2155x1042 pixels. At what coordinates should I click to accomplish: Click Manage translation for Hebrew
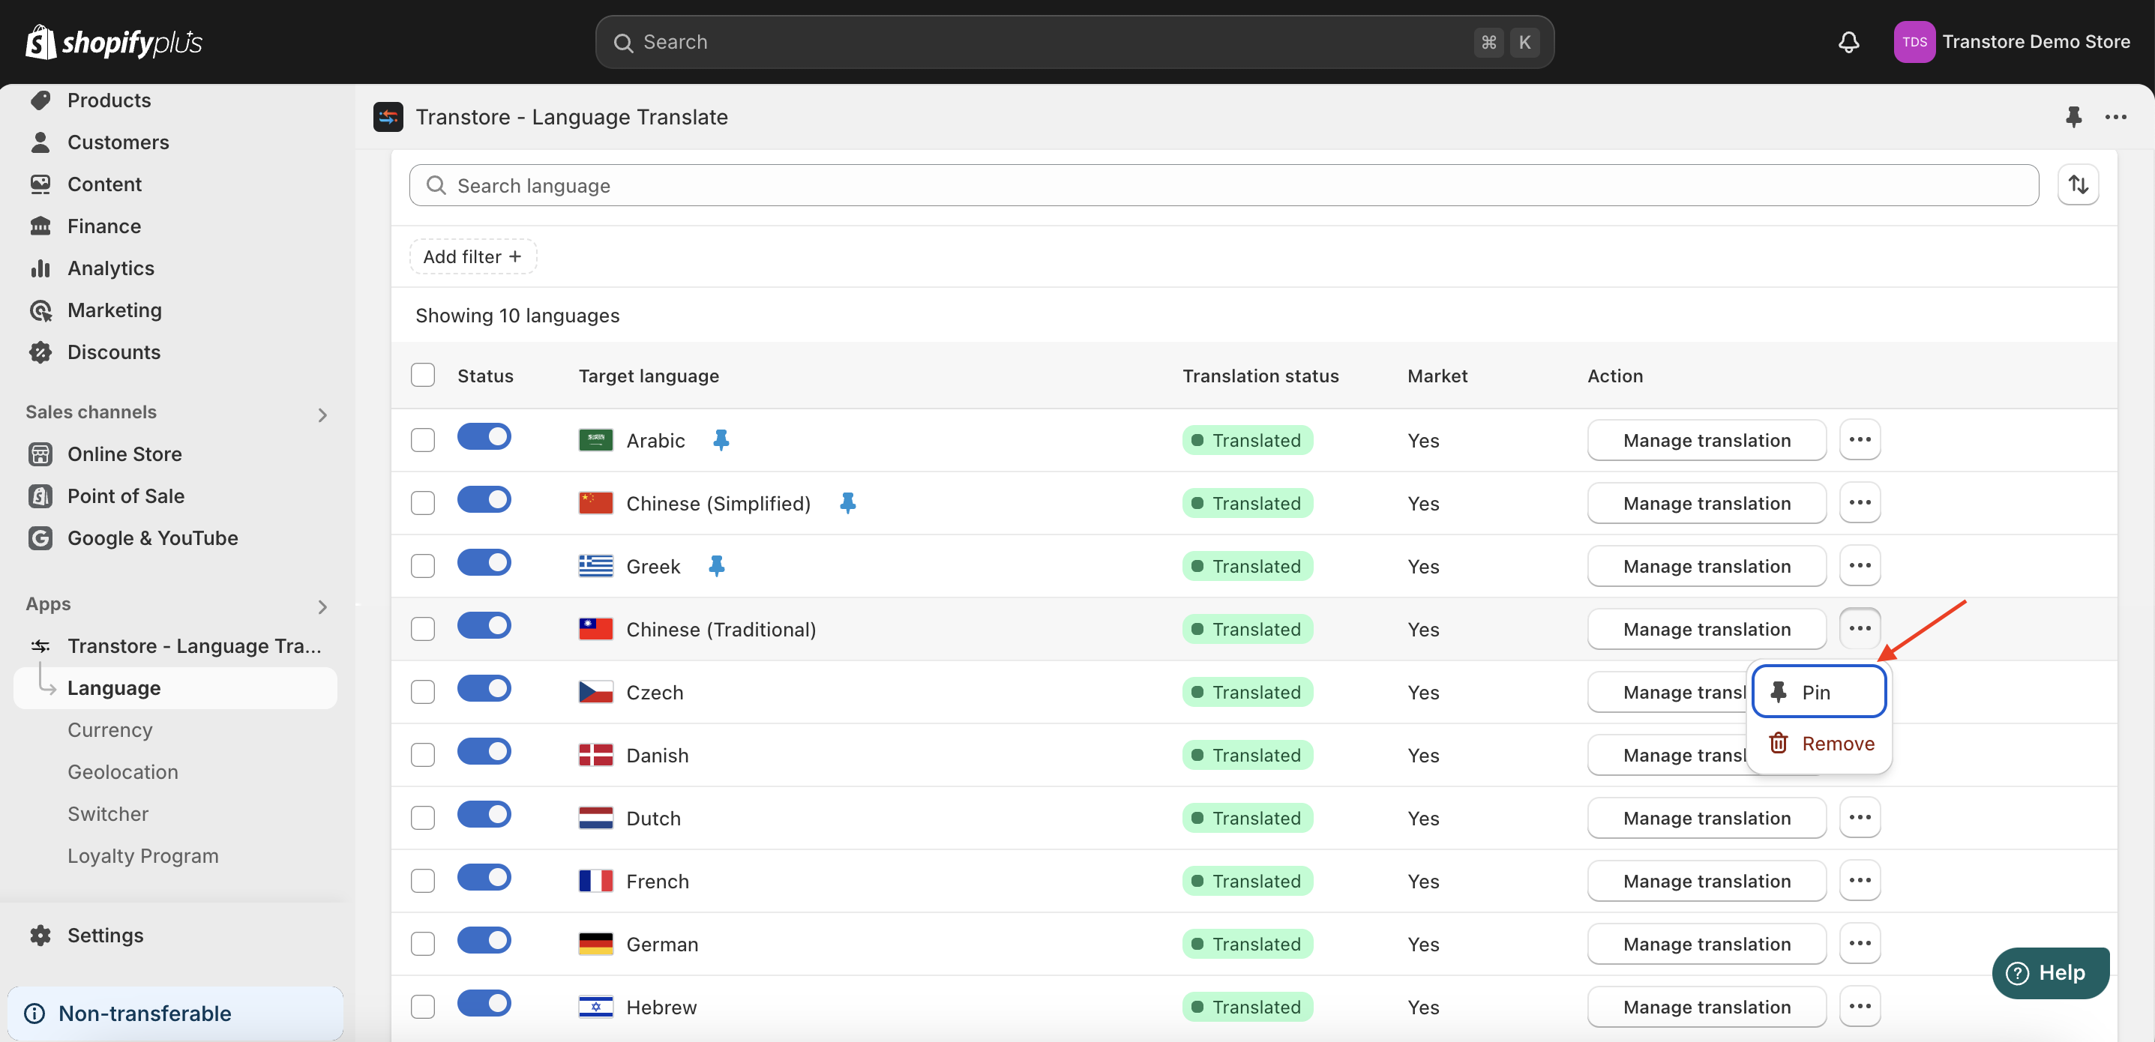(x=1706, y=1007)
